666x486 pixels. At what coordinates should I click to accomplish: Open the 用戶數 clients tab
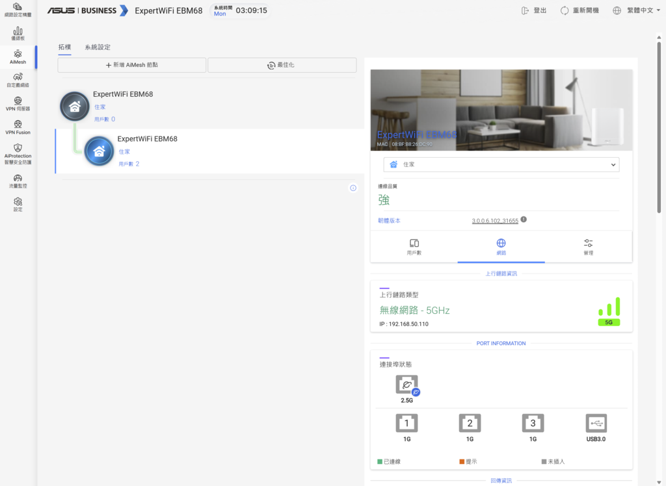tap(414, 247)
